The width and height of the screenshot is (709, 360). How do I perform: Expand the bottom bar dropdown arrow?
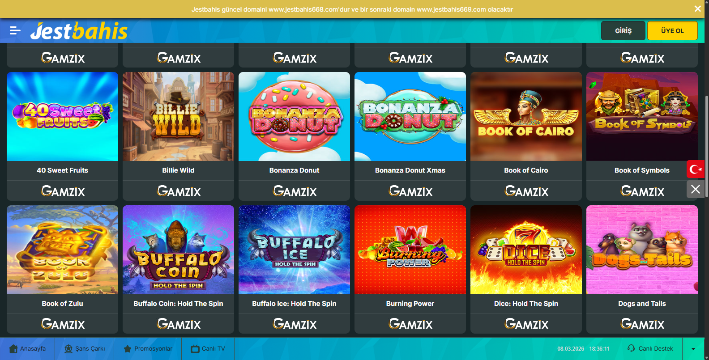pyautogui.click(x=693, y=349)
